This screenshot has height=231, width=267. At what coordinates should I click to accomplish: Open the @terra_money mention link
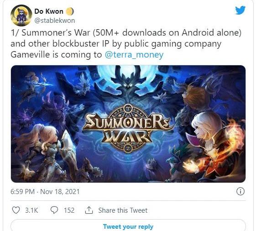pos(134,55)
